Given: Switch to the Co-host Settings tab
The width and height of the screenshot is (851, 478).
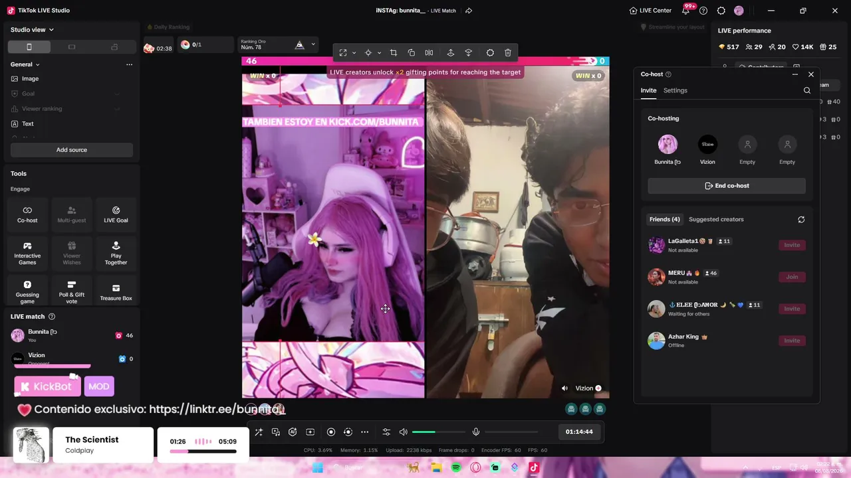Looking at the screenshot, I should [x=675, y=90].
